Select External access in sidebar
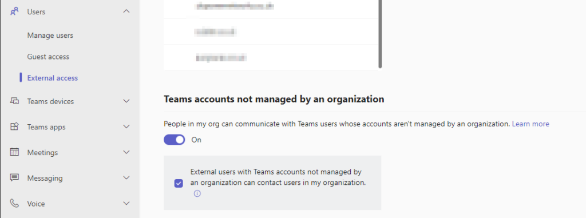The width and height of the screenshot is (586, 218). click(x=52, y=78)
